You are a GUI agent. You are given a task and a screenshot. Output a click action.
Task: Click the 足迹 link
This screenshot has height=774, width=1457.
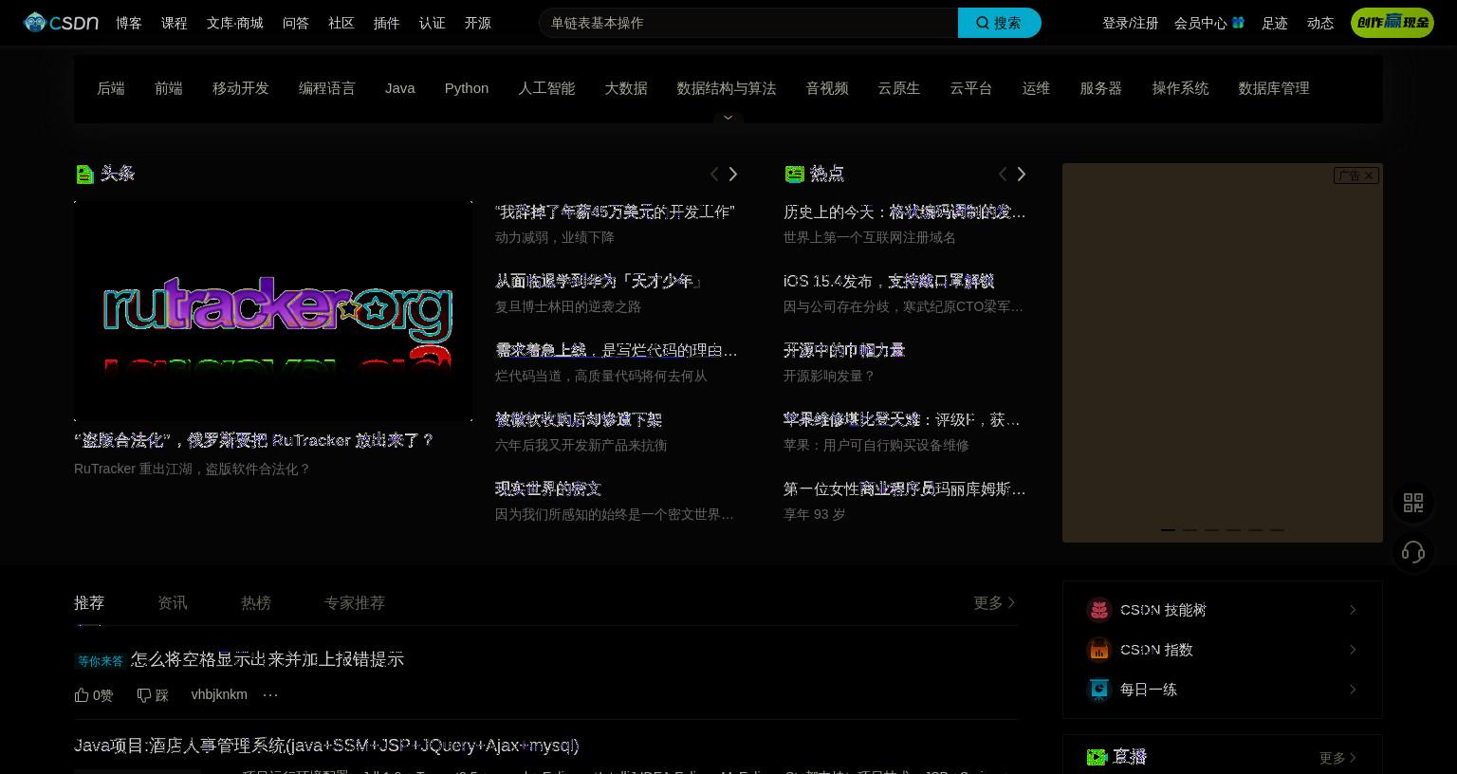coord(1275,23)
